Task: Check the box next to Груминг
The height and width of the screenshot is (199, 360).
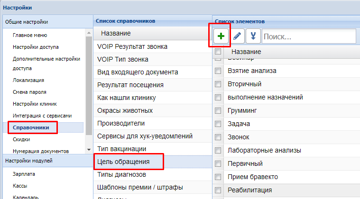Action: tap(218, 110)
